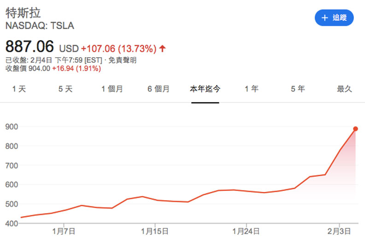Click the 904.00 after-hours closing price
Screen dimensions: 365x244
pyautogui.click(x=40, y=69)
